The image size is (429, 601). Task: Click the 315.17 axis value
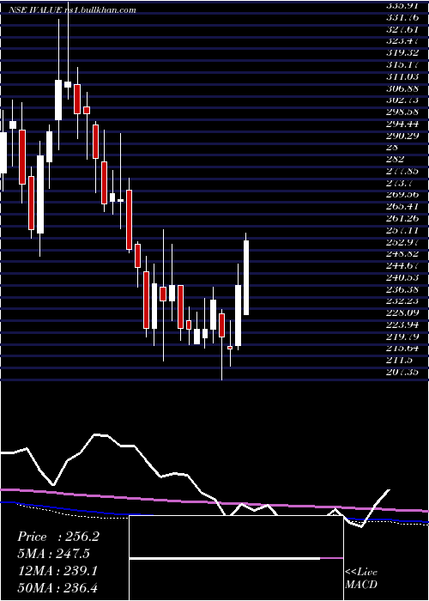pos(403,64)
